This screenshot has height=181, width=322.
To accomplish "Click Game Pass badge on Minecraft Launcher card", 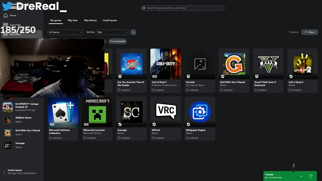I will point(86,124).
